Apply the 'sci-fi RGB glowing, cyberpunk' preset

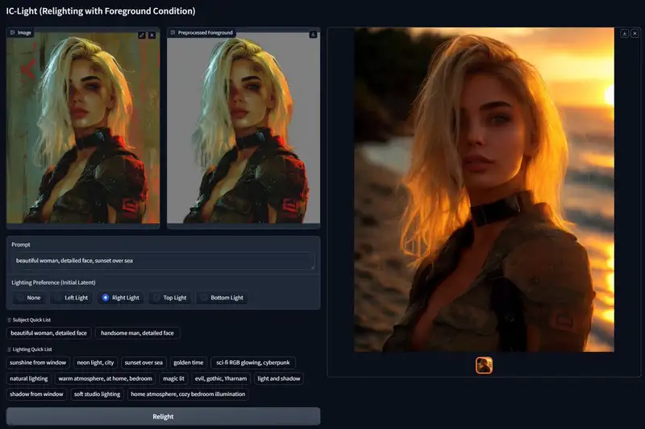(253, 362)
